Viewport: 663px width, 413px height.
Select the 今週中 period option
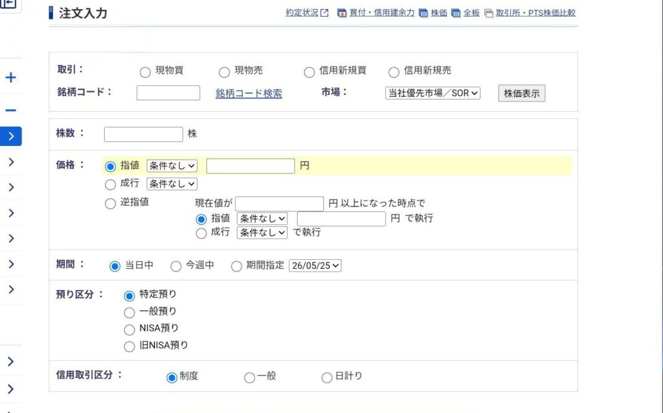click(176, 266)
